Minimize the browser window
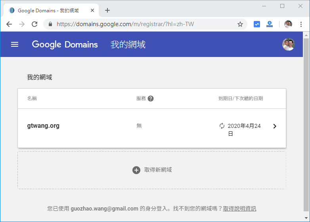 coord(264,6)
